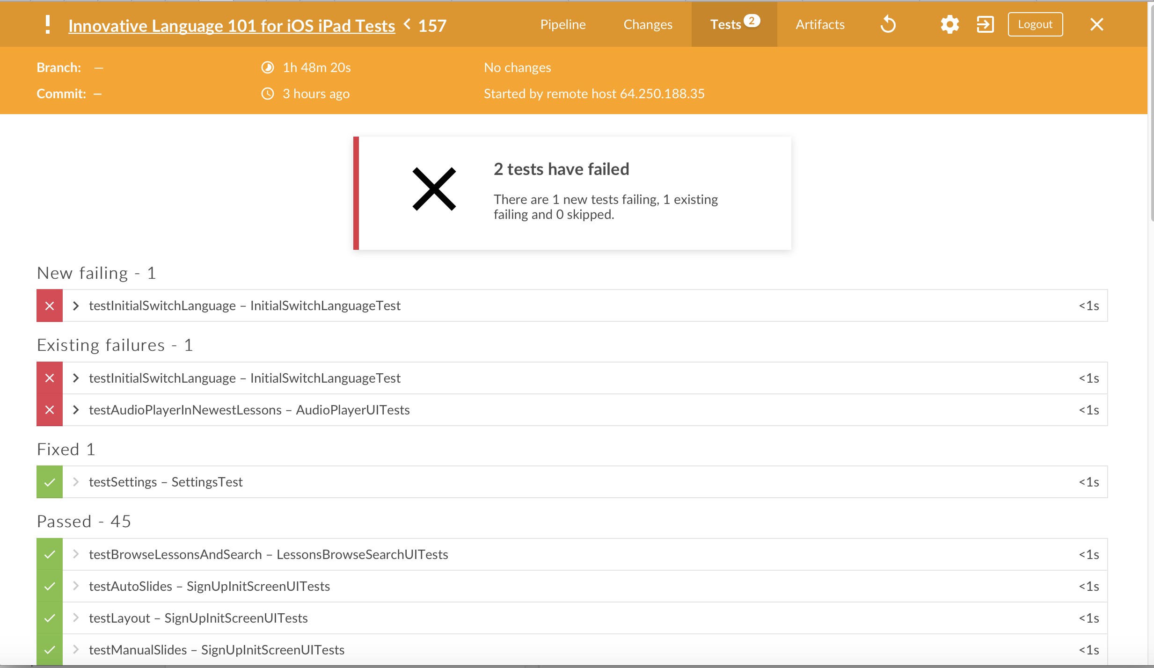This screenshot has height=668, width=1154.
Task: Click the re-run build icon
Action: 888,24
